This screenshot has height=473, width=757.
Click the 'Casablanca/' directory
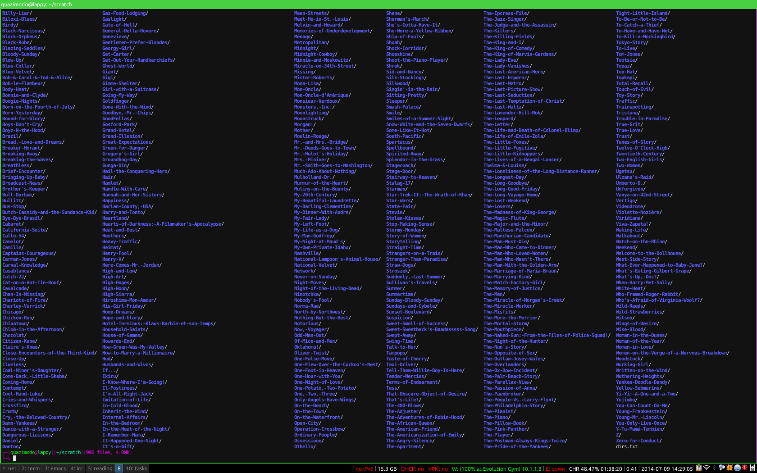tap(17, 271)
